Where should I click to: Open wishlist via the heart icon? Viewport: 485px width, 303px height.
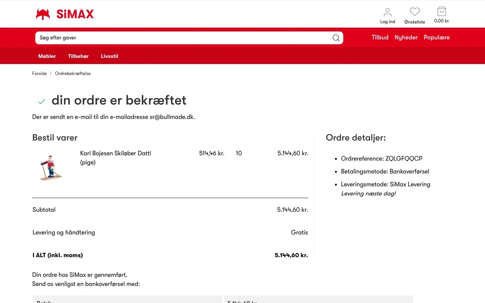click(x=415, y=12)
